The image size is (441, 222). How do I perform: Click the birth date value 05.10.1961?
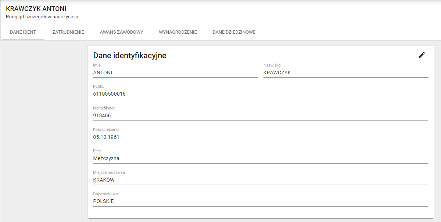[106, 137]
